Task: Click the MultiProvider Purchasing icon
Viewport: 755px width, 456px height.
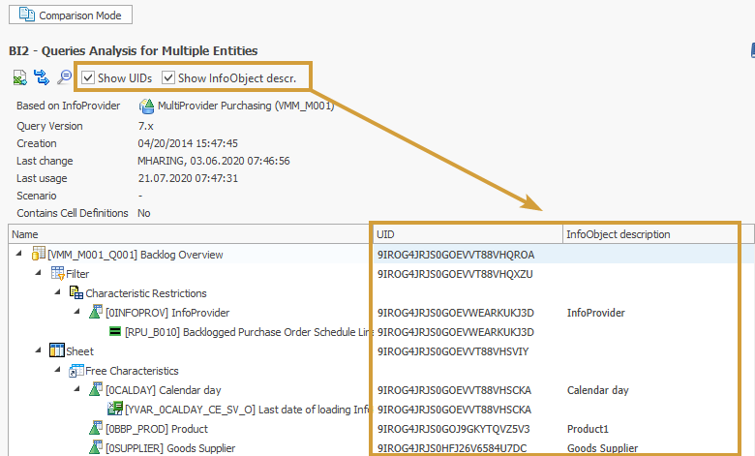Action: tap(147, 106)
